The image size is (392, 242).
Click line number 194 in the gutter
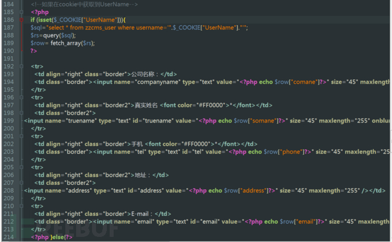9,82
